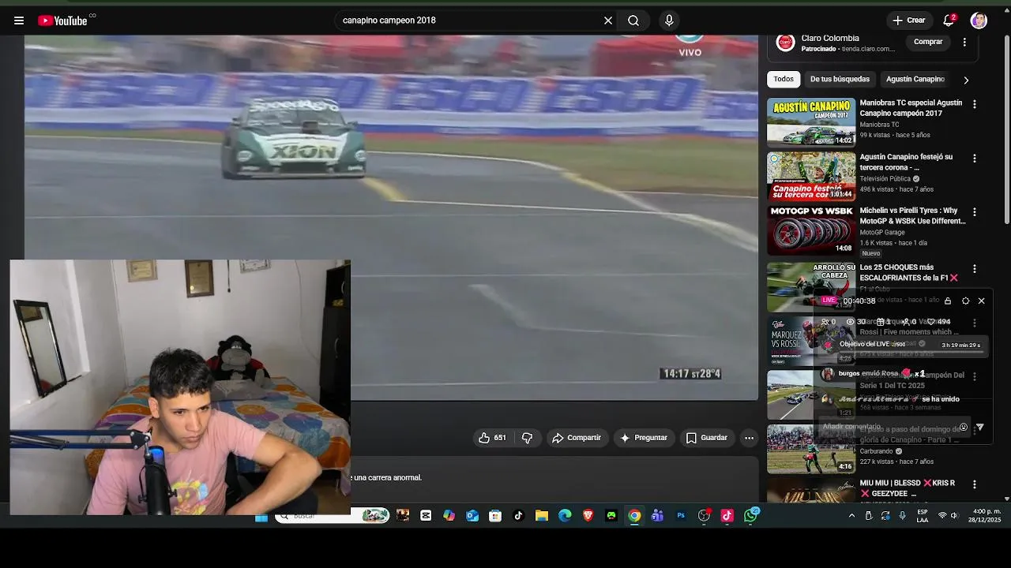The width and height of the screenshot is (1011, 568).
Task: Share the video via Compartir
Action: point(577,438)
